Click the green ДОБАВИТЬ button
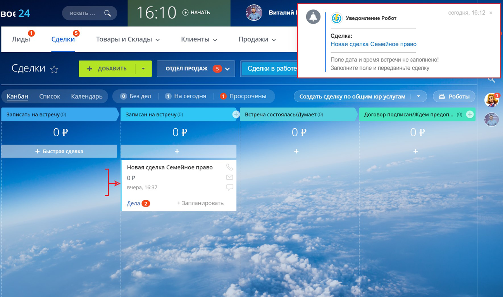The height and width of the screenshot is (297, 503). (107, 69)
